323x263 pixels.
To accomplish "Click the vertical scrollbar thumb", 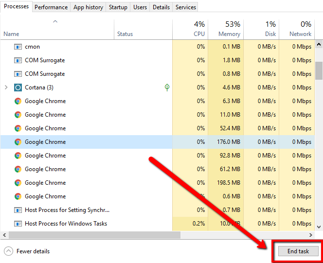I will [319, 70].
